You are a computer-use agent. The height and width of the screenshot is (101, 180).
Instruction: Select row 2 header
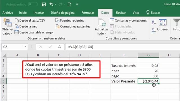[x=3, y=66]
